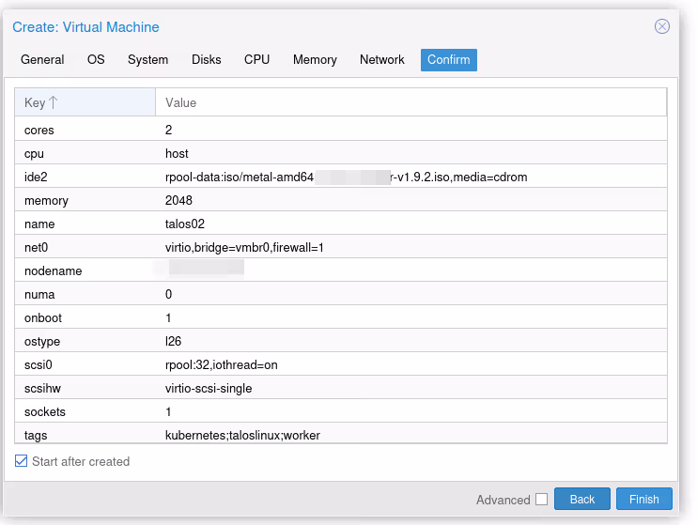Screen dimensions: 697x525
Task: Click the Back button
Action: point(581,500)
